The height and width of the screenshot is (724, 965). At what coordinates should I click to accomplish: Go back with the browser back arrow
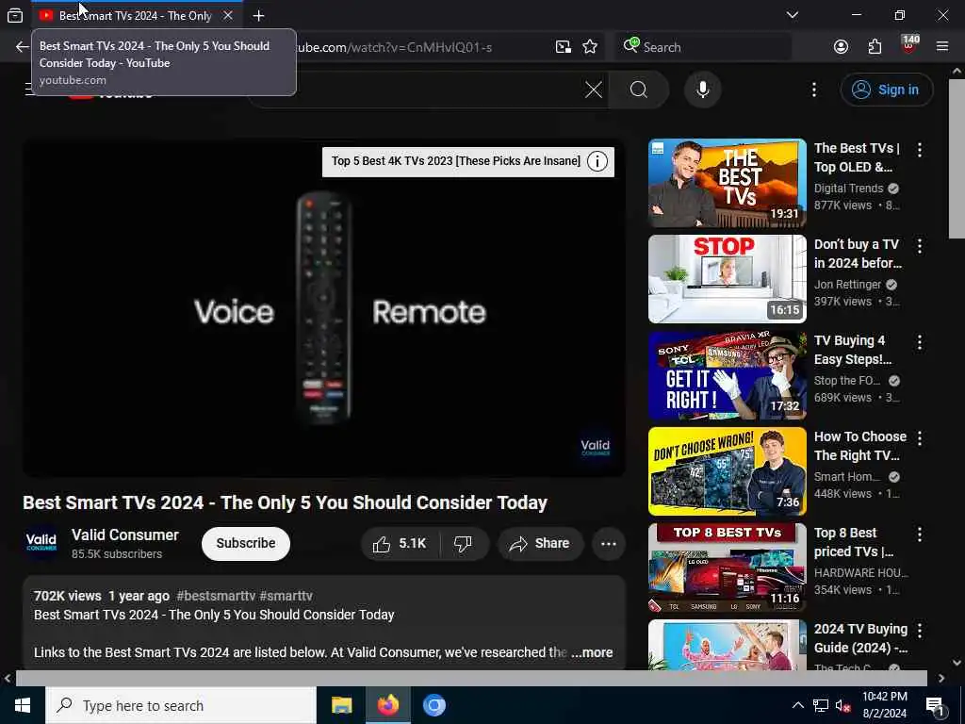pos(23,47)
